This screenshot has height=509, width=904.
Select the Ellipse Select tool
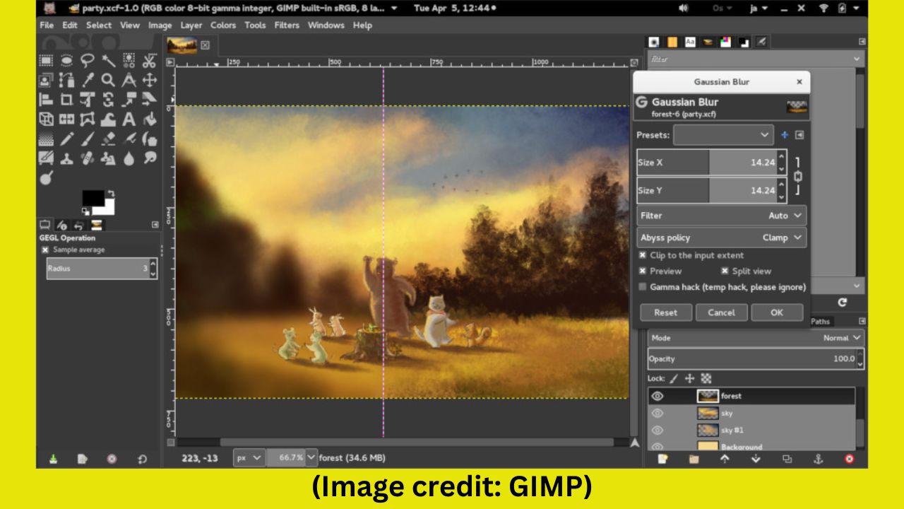pyautogui.click(x=66, y=60)
